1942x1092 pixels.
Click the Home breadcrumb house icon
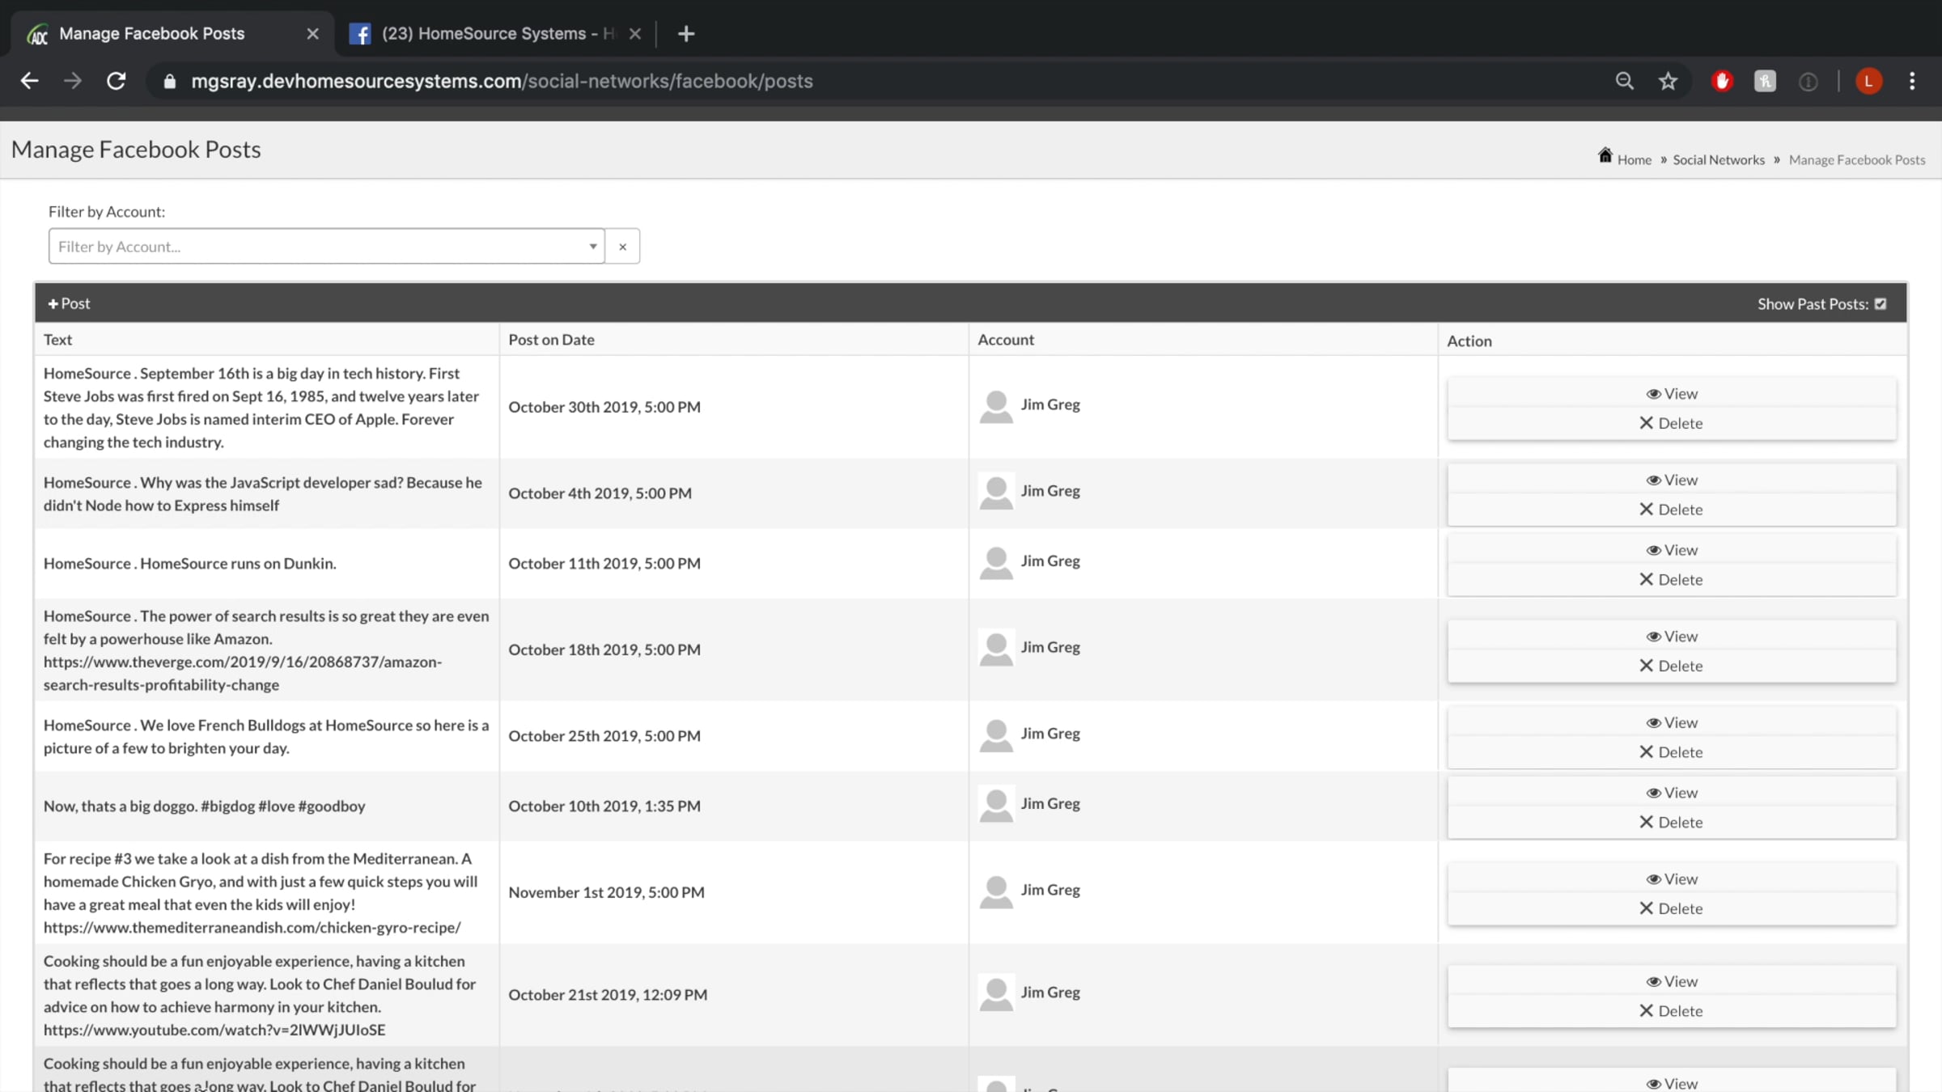click(x=1605, y=155)
